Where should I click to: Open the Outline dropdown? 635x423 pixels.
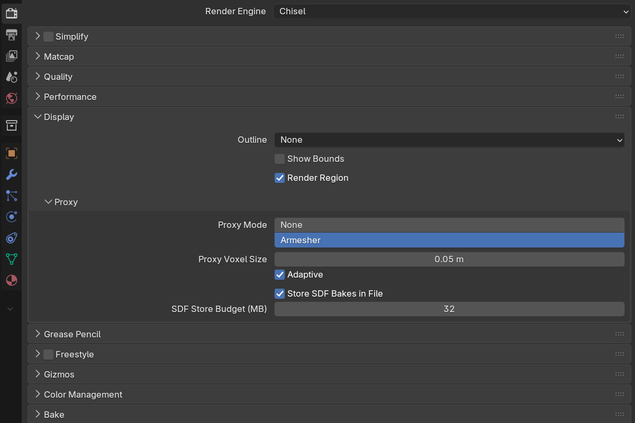(x=449, y=140)
